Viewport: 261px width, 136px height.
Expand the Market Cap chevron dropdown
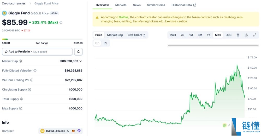pyautogui.click(x=81, y=61)
